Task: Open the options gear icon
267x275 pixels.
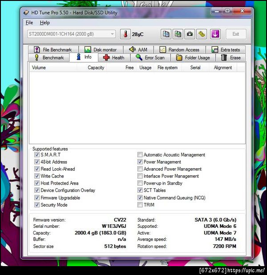Action: pos(202,34)
